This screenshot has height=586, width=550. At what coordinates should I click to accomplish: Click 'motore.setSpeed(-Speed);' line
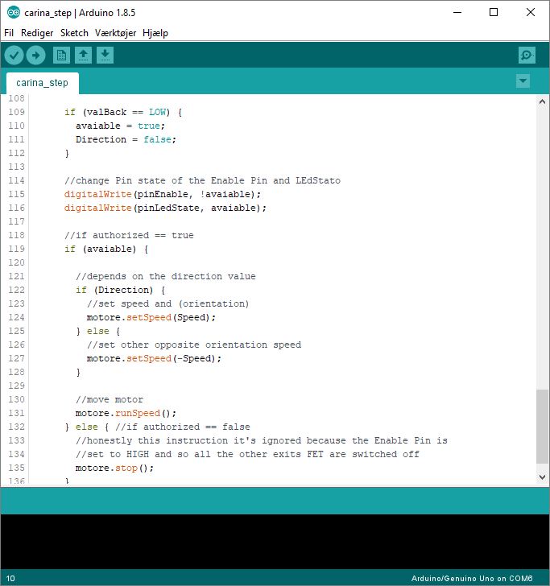(x=154, y=358)
